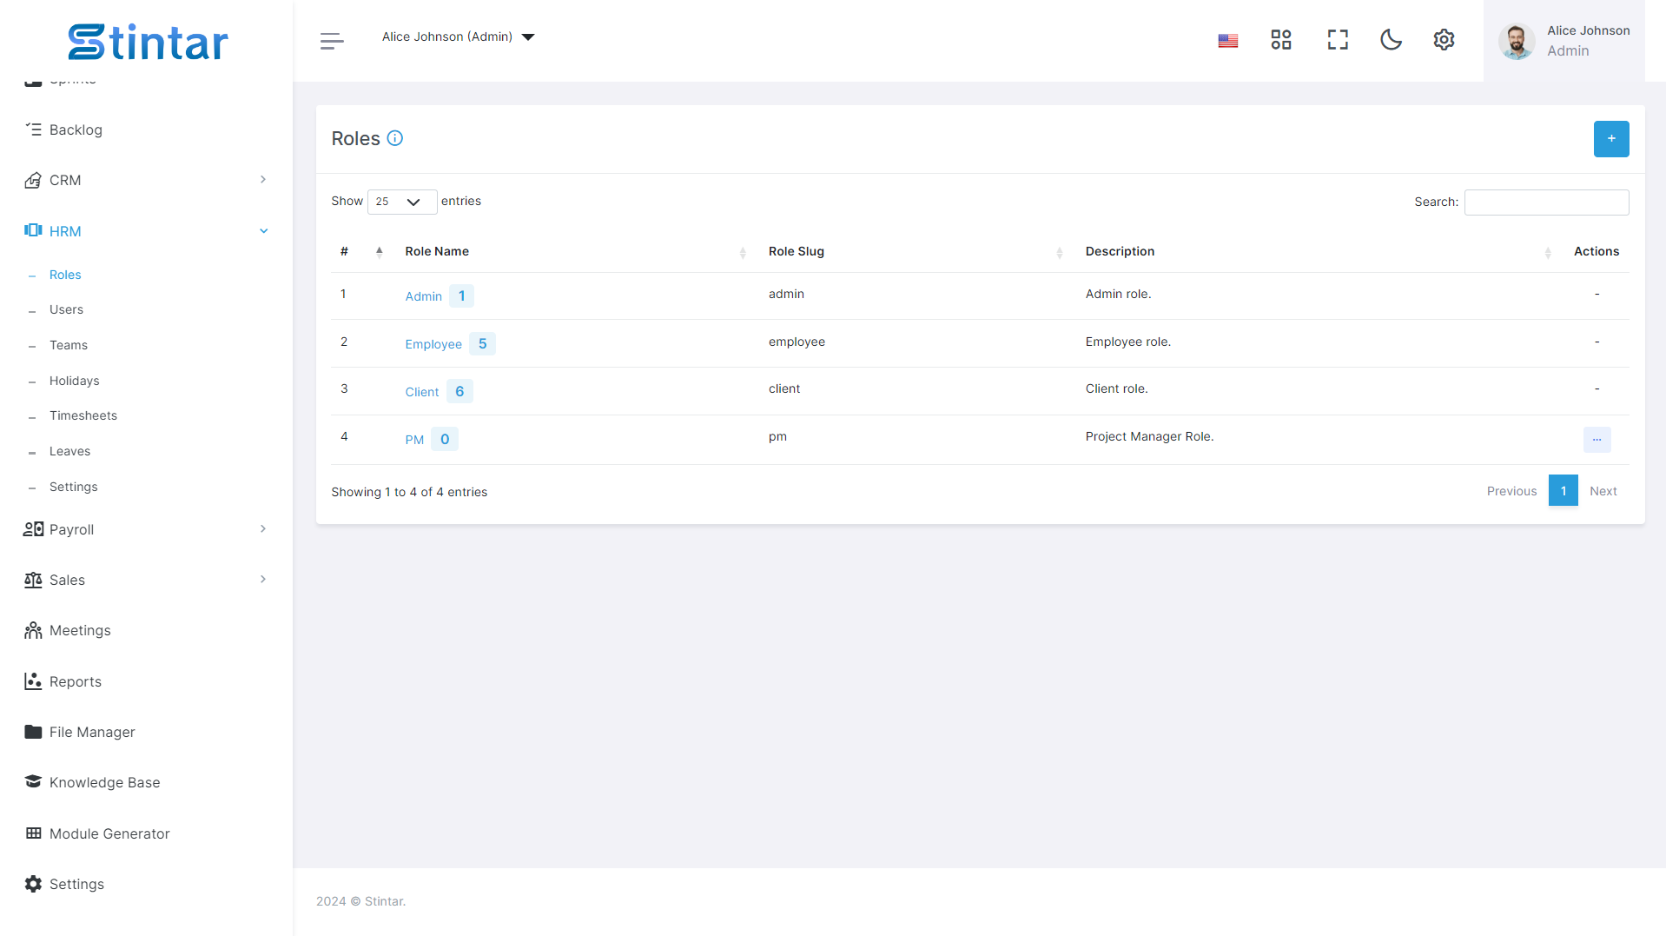
Task: Expand the Payroll menu chevron
Action: (x=262, y=529)
